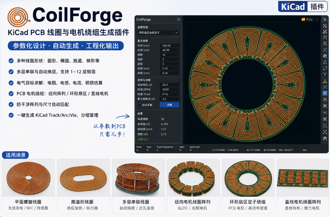The height and width of the screenshot is (217, 330).
Task: Click the 内径 (mm) field showing 40.00
Action: coord(169,50)
